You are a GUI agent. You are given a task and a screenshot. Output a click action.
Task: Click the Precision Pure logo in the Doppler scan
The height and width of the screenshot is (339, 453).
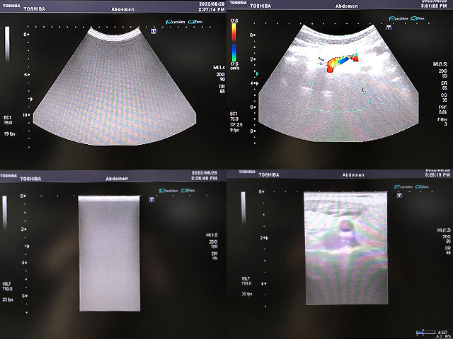tap(408, 18)
